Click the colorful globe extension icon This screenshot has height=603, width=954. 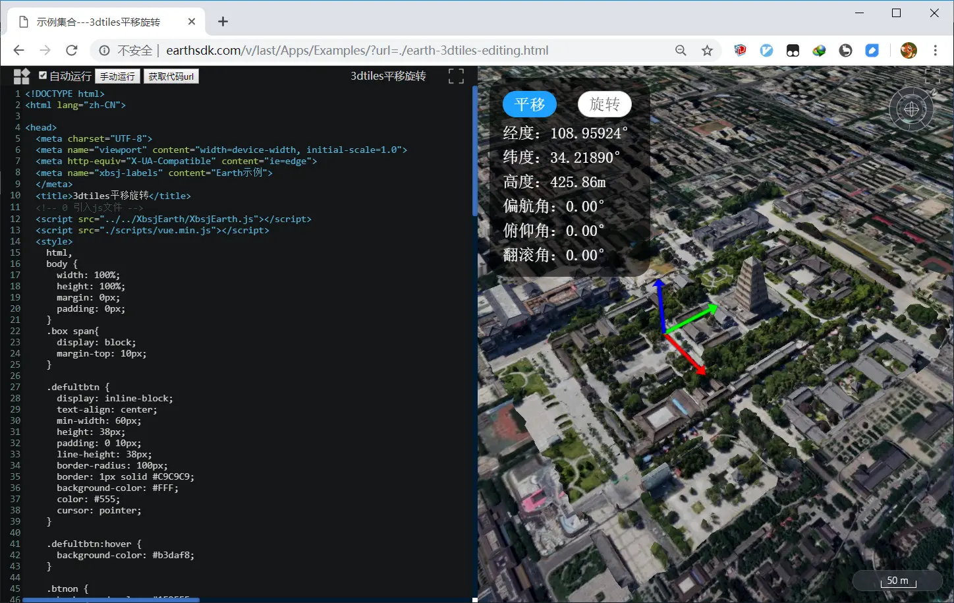819,51
